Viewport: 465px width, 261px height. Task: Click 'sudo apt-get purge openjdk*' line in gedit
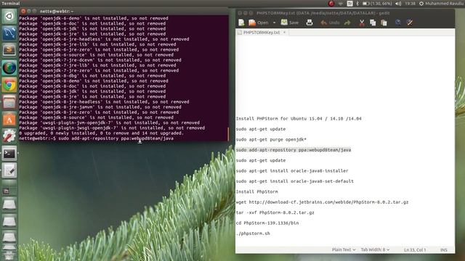tap(271, 140)
